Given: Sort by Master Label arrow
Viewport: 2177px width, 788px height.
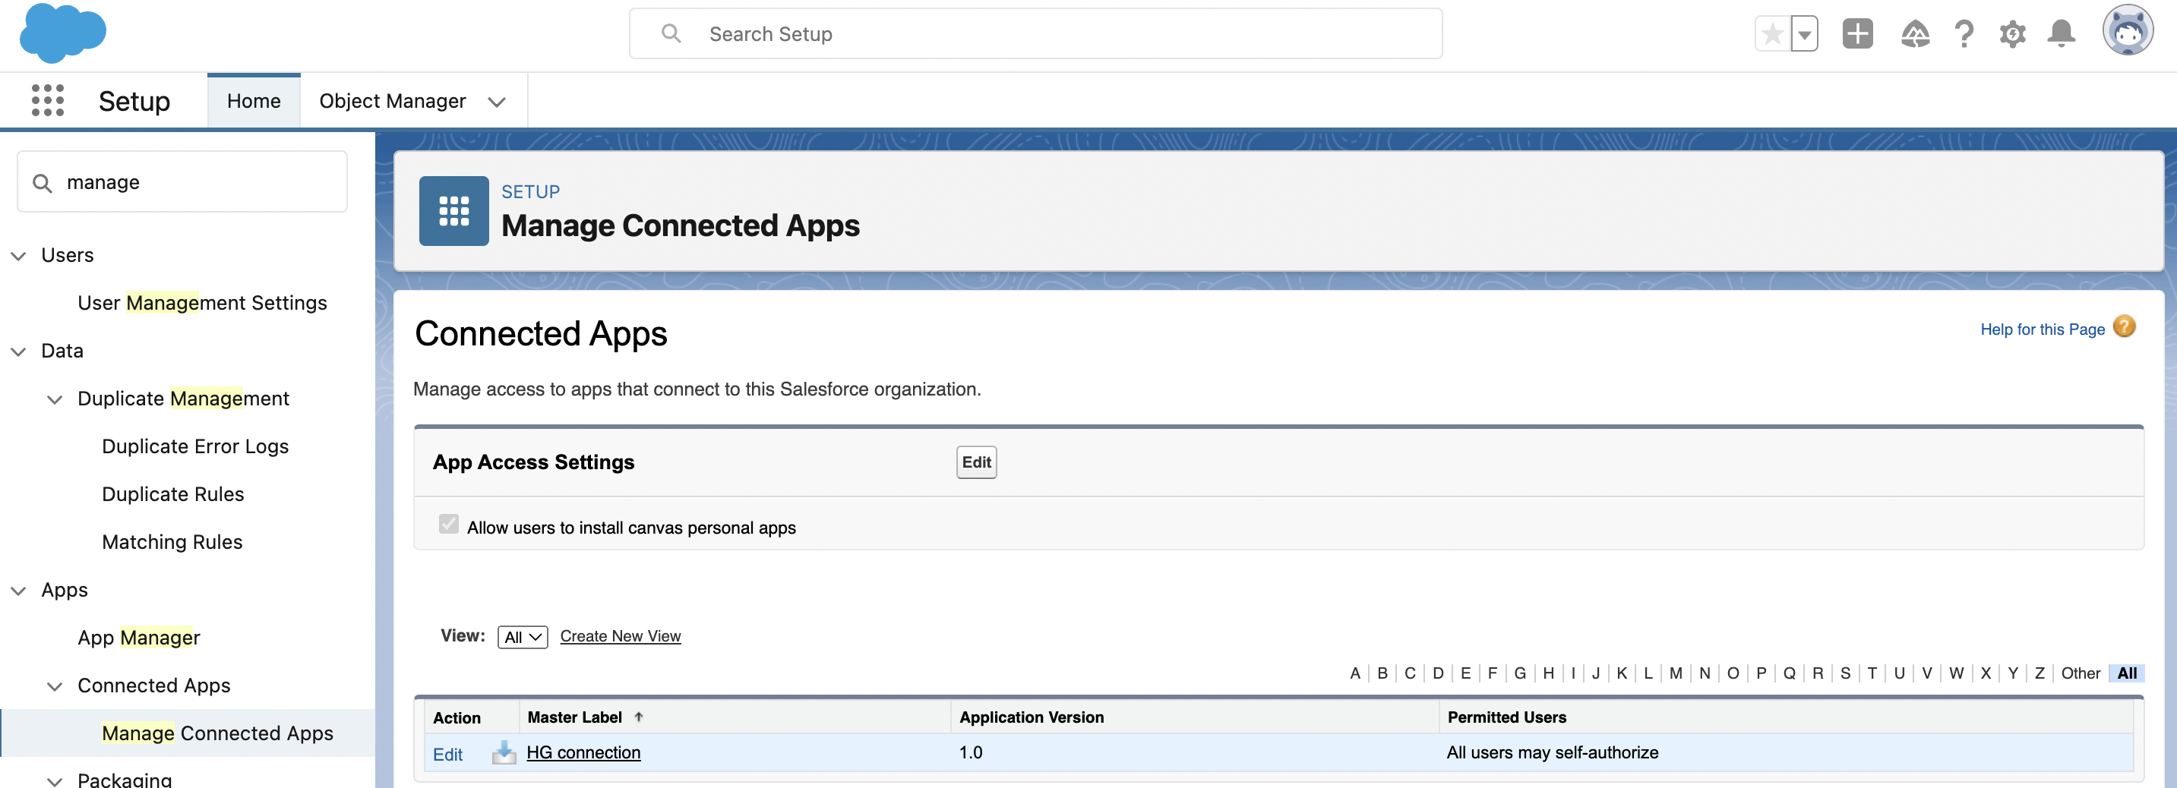Looking at the screenshot, I should [639, 717].
